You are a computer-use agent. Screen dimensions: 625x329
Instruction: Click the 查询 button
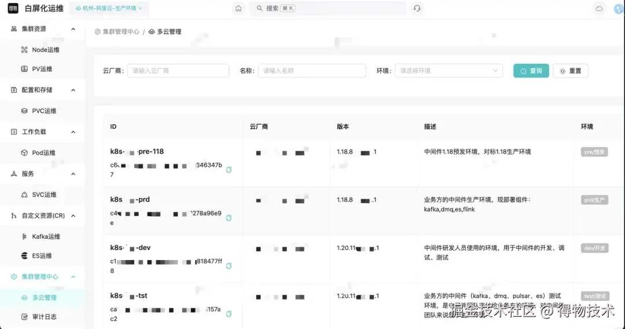click(x=531, y=71)
